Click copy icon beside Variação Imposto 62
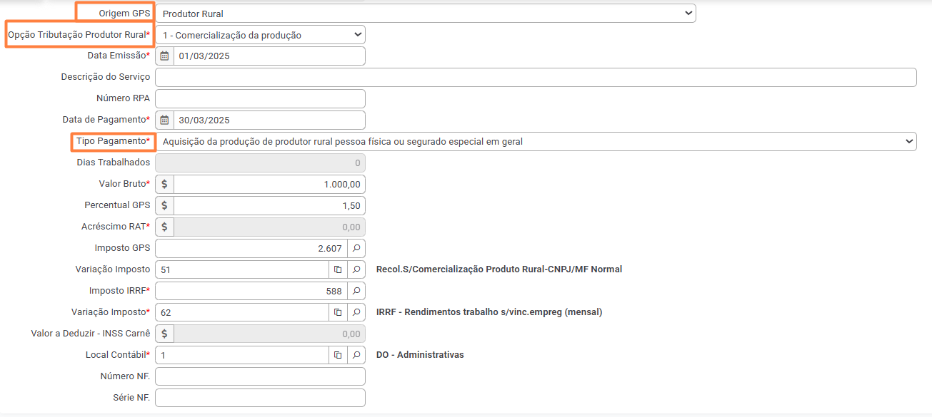932x417 pixels. pos(338,312)
